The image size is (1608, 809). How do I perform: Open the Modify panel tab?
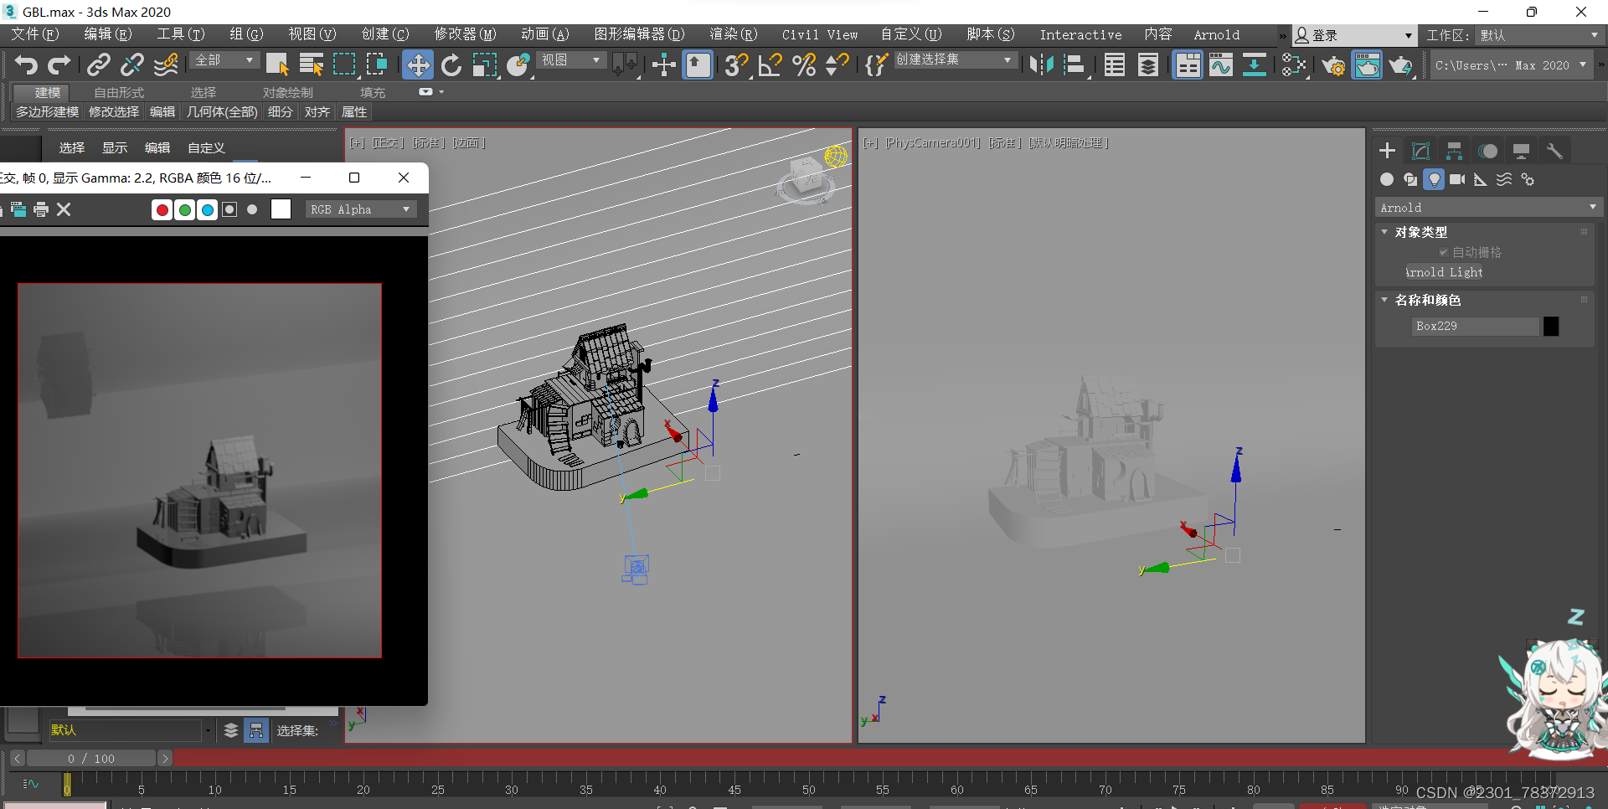(x=1420, y=151)
